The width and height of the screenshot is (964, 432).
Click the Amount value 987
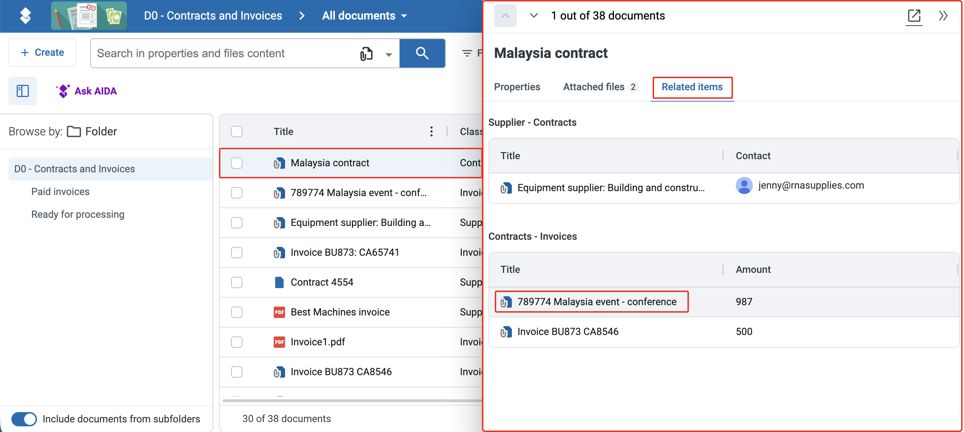click(744, 302)
